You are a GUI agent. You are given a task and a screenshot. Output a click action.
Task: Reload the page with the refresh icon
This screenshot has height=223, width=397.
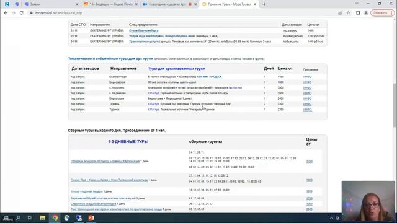[x=22, y=13]
